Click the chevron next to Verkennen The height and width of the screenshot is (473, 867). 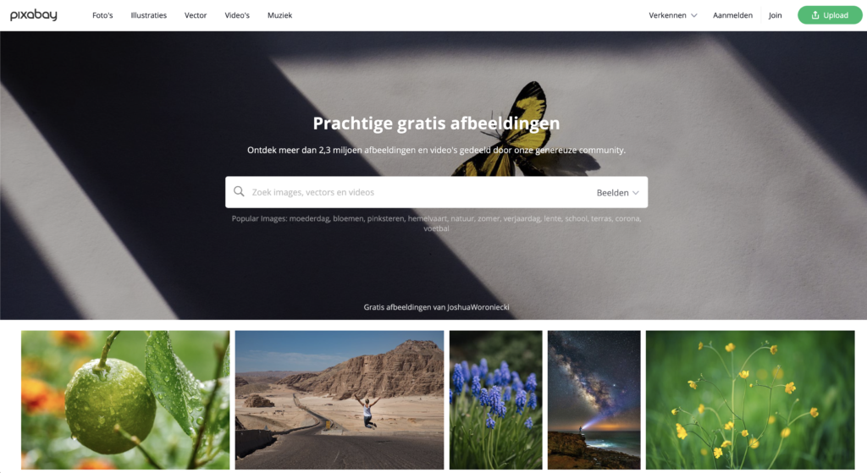coord(694,15)
